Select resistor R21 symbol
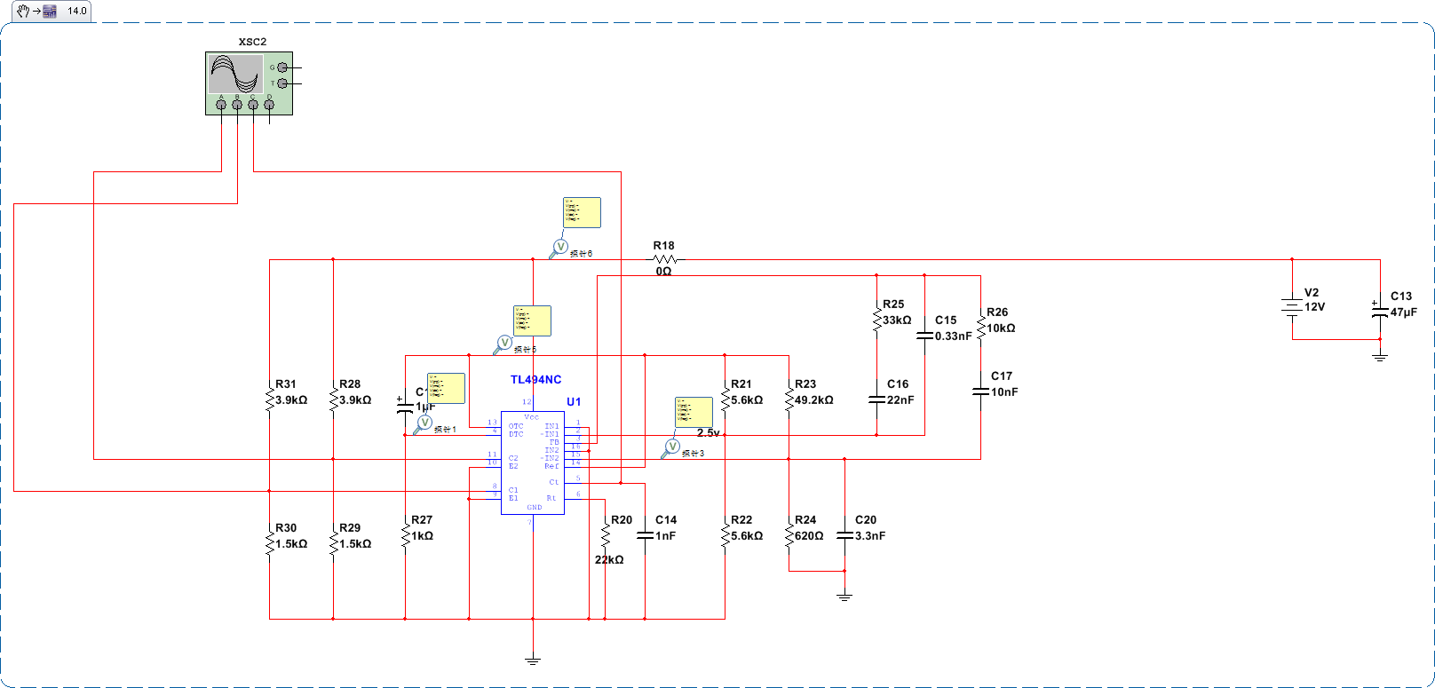 coord(725,399)
